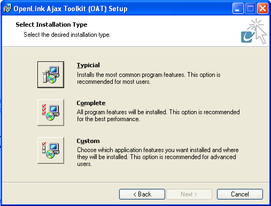Choose the Custom installation icon button
The image size is (271, 206).
pyautogui.click(x=51, y=150)
